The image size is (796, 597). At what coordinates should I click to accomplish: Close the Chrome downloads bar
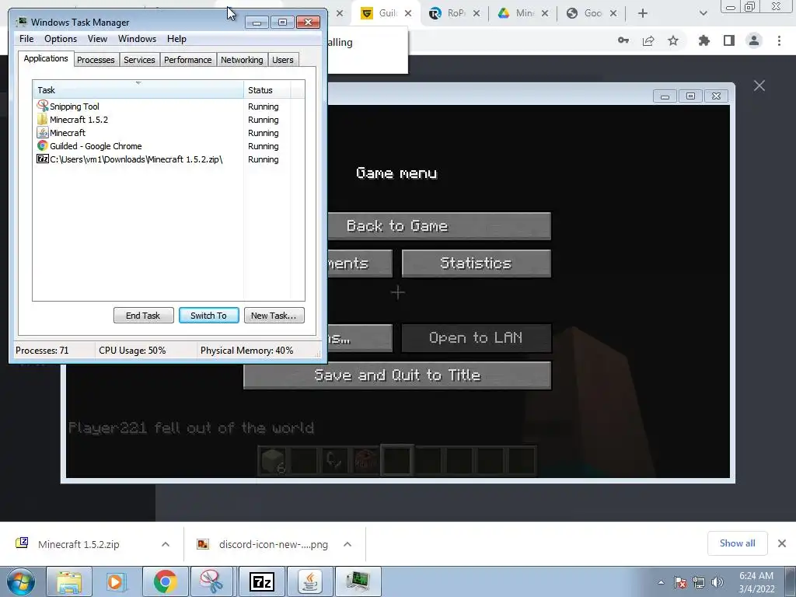(x=782, y=543)
